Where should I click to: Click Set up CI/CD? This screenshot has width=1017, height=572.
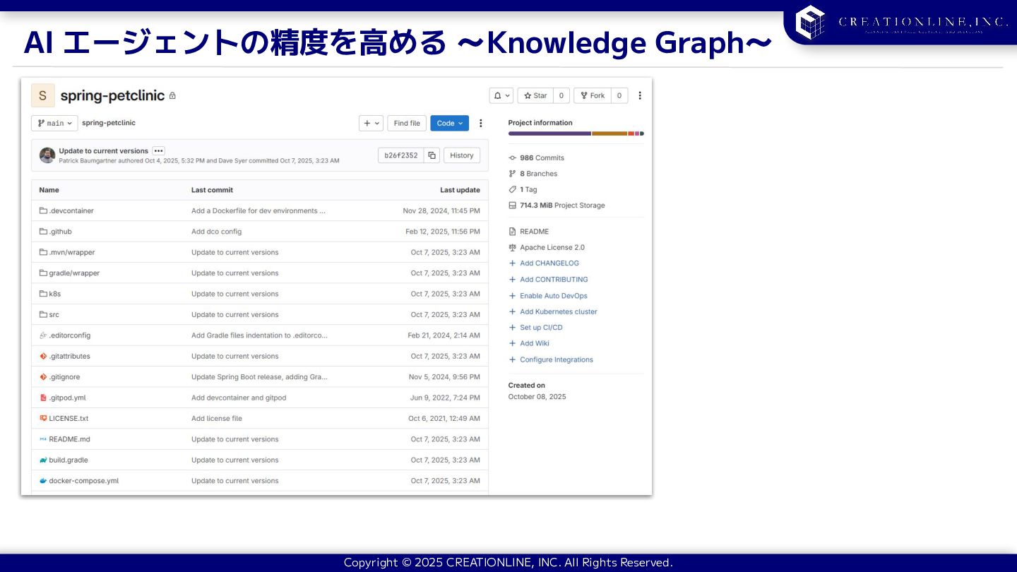tap(541, 328)
